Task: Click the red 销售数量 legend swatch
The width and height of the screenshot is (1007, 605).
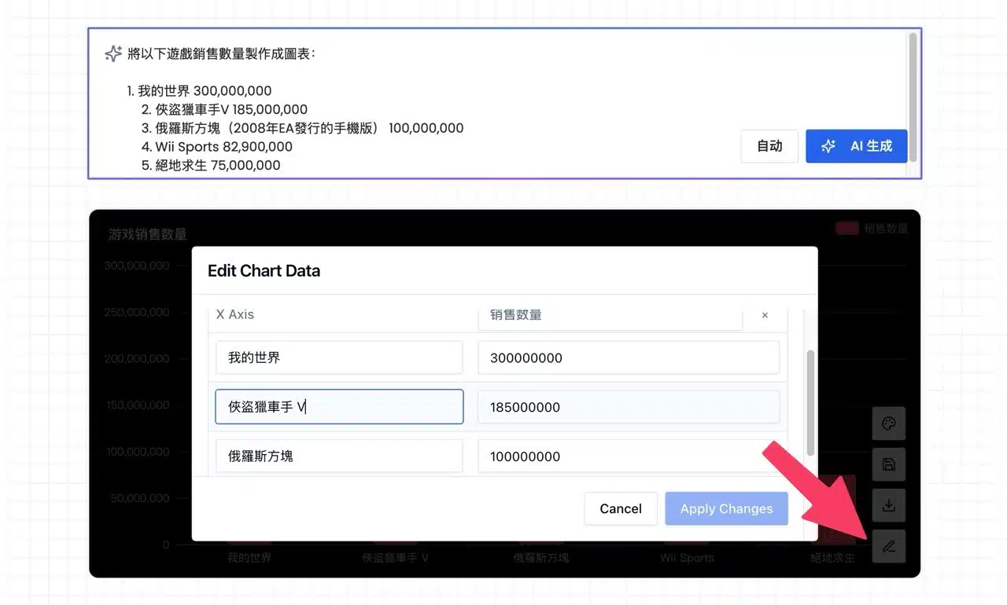Action: click(x=847, y=229)
